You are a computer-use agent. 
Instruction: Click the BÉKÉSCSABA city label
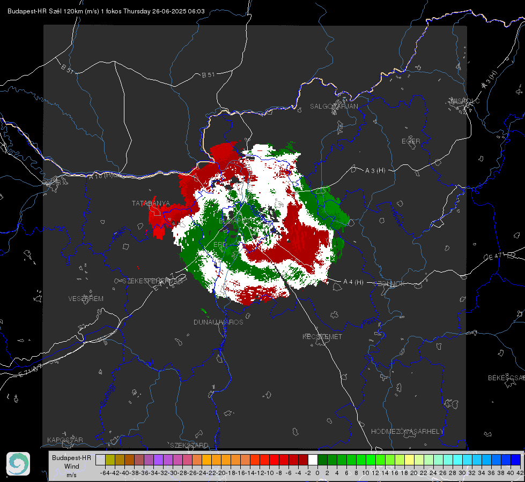click(x=506, y=378)
